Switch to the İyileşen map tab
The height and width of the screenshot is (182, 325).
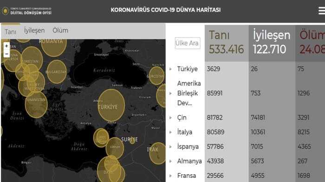[x=34, y=31]
